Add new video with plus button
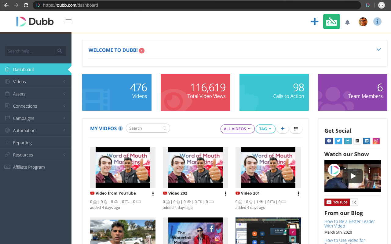This screenshot has width=391, height=244. (283, 129)
